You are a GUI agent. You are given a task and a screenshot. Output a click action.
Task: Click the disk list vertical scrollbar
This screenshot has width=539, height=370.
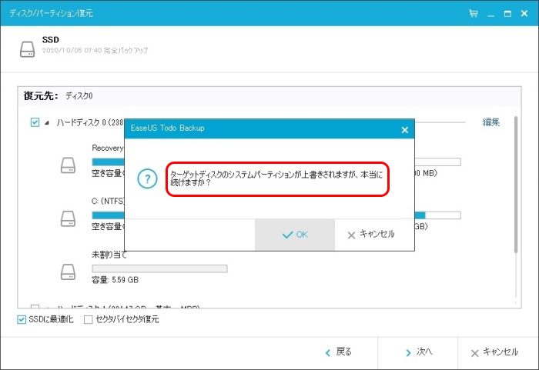[x=516, y=185]
